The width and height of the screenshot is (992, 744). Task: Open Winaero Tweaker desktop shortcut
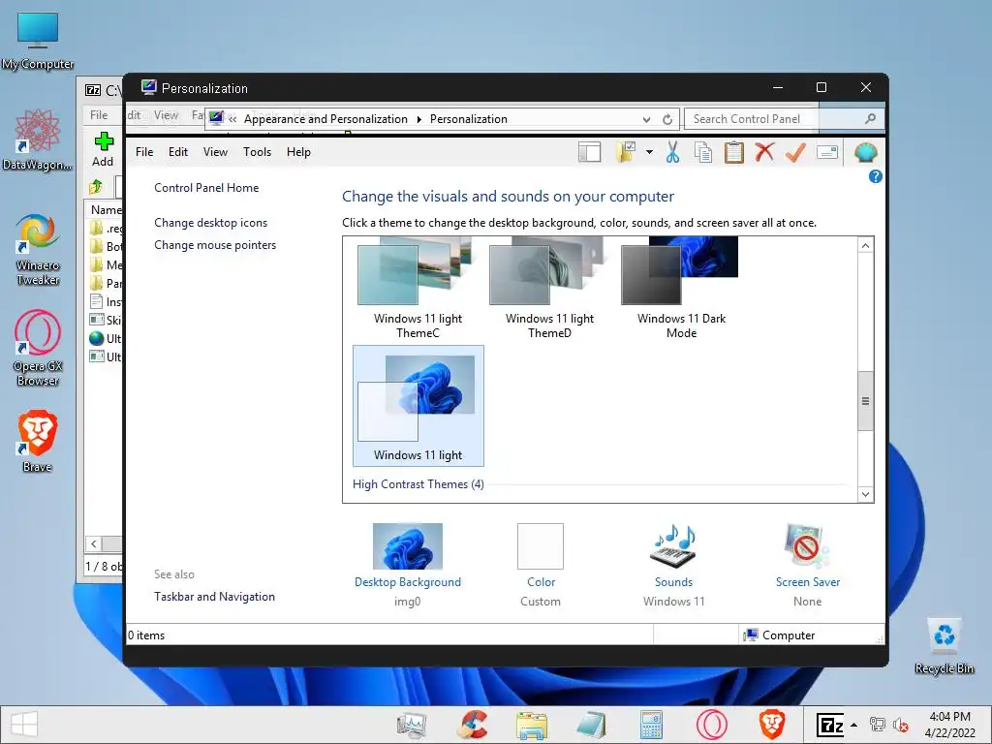click(38, 251)
